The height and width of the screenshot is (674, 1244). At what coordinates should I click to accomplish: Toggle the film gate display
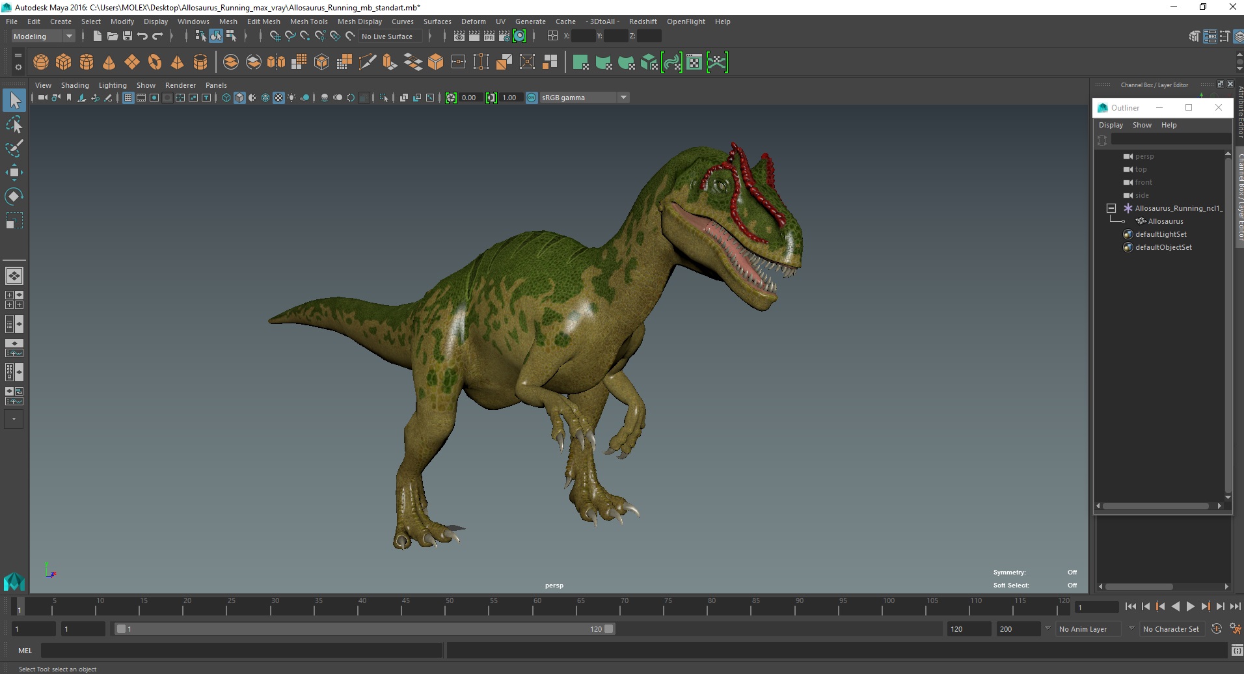point(141,98)
